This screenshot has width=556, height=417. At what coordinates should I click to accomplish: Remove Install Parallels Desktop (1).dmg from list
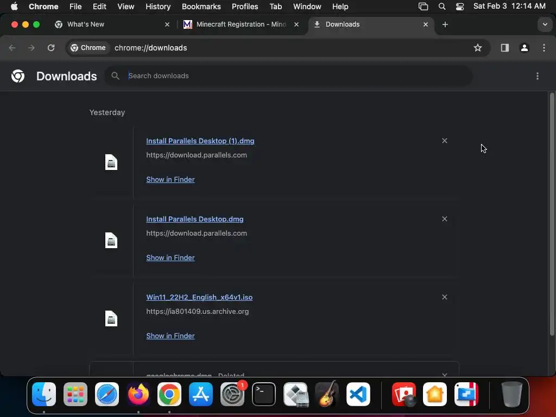(x=444, y=141)
